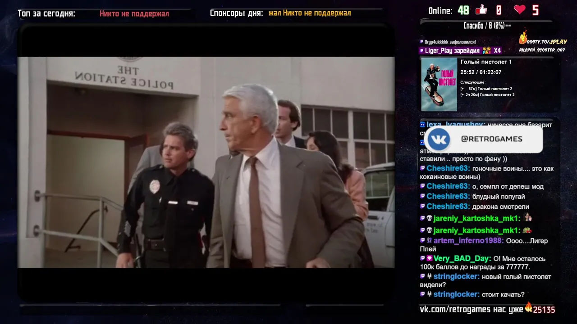Click the 'зафоловился!' follow notification
Viewport: 577px width, 324px height.
pyautogui.click(x=450, y=42)
